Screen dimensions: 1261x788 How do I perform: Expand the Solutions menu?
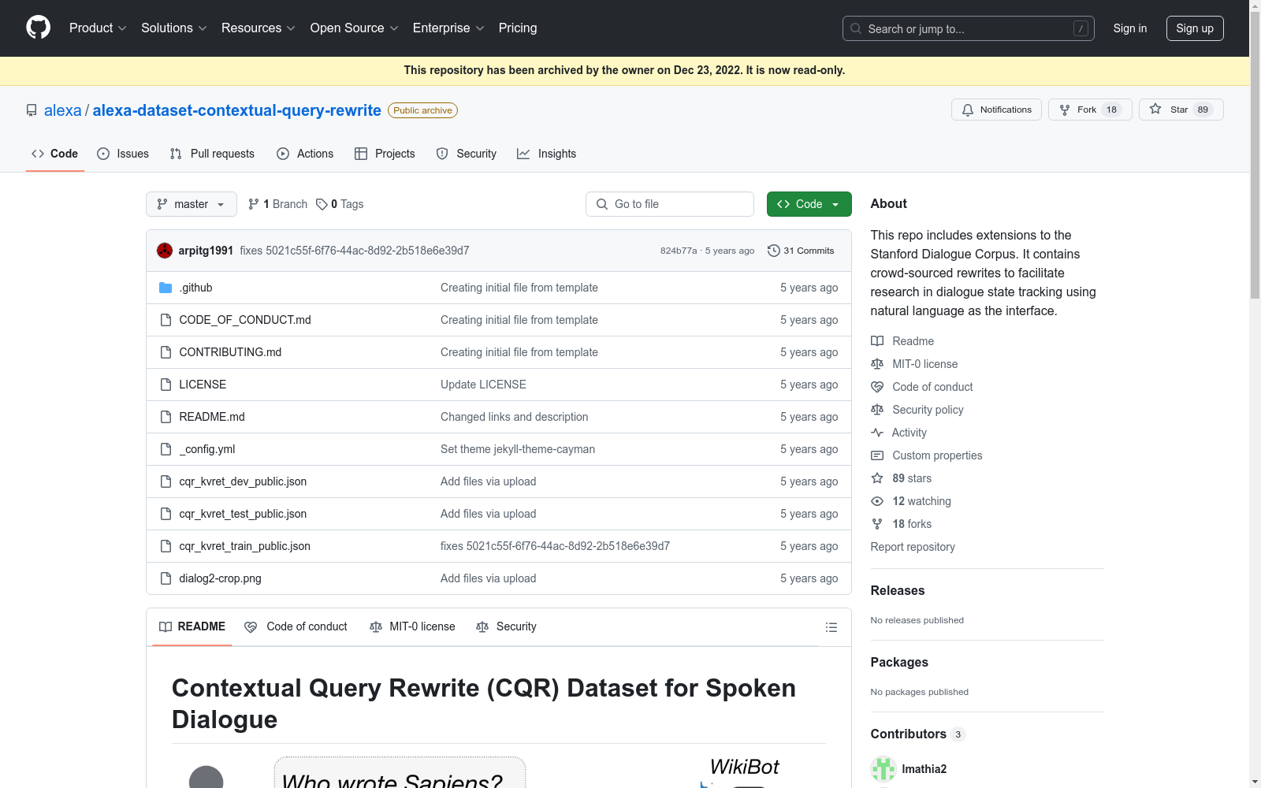pyautogui.click(x=174, y=28)
